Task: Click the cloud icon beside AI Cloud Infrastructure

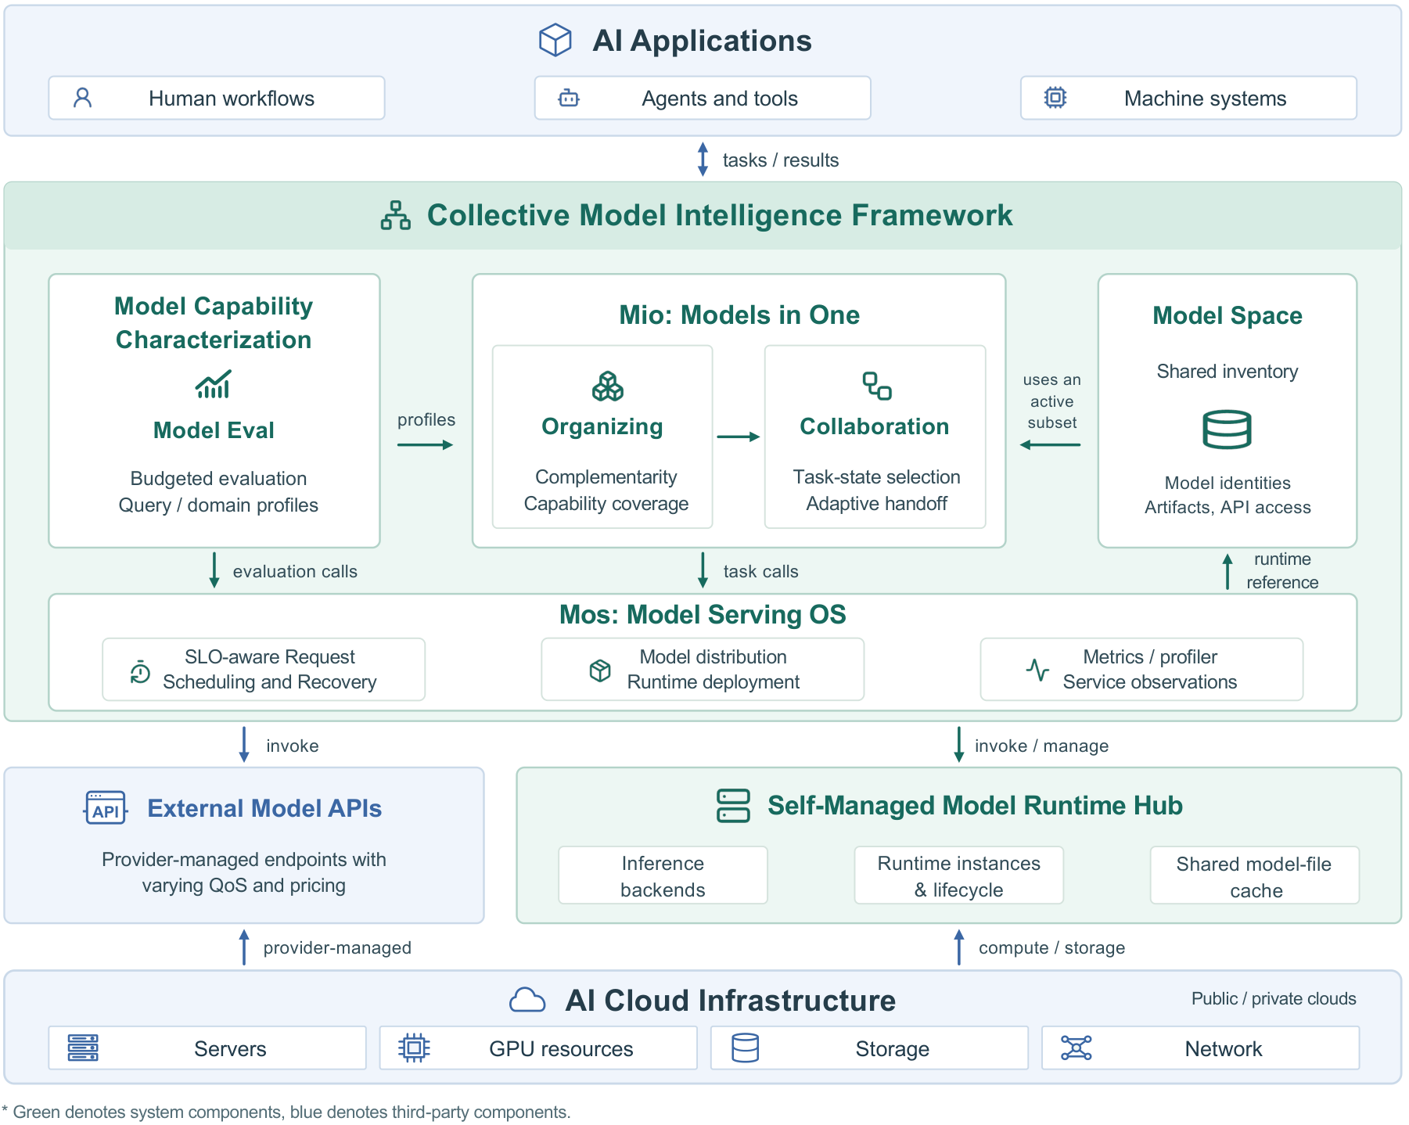Action: [x=527, y=1001]
